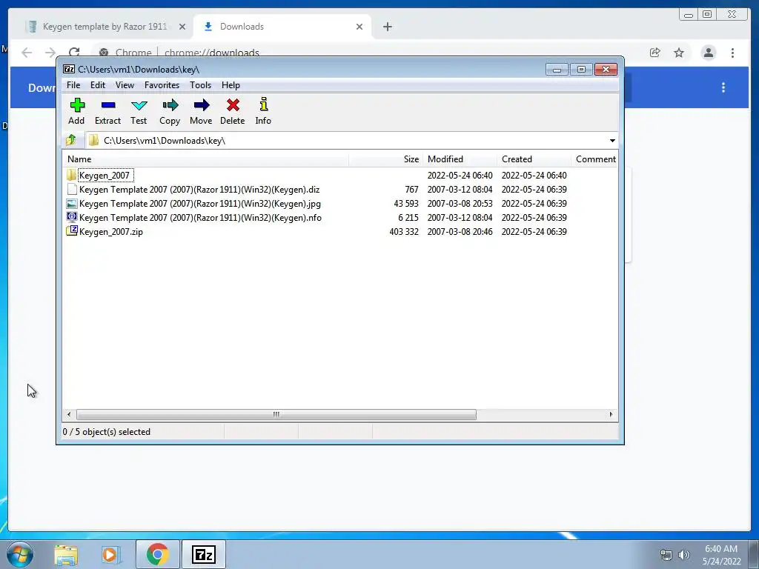Image resolution: width=759 pixels, height=569 pixels.
Task: Open Chrome's three-dot menu
Action: tap(733, 53)
